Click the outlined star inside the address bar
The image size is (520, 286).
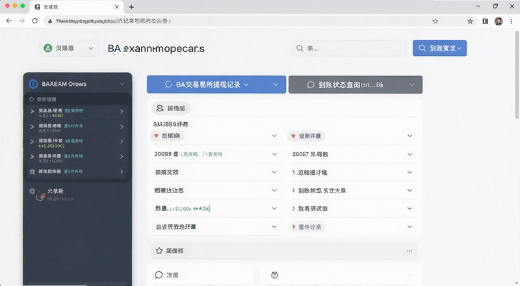click(435, 21)
